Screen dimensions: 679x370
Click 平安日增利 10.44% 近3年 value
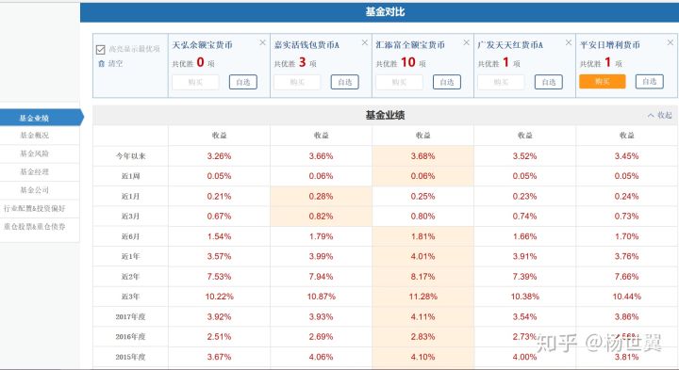(626, 297)
